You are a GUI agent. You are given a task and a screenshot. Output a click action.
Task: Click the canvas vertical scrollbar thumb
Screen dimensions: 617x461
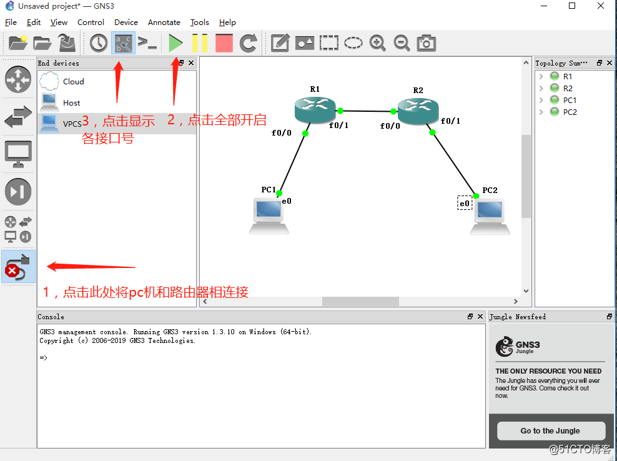tap(526, 176)
